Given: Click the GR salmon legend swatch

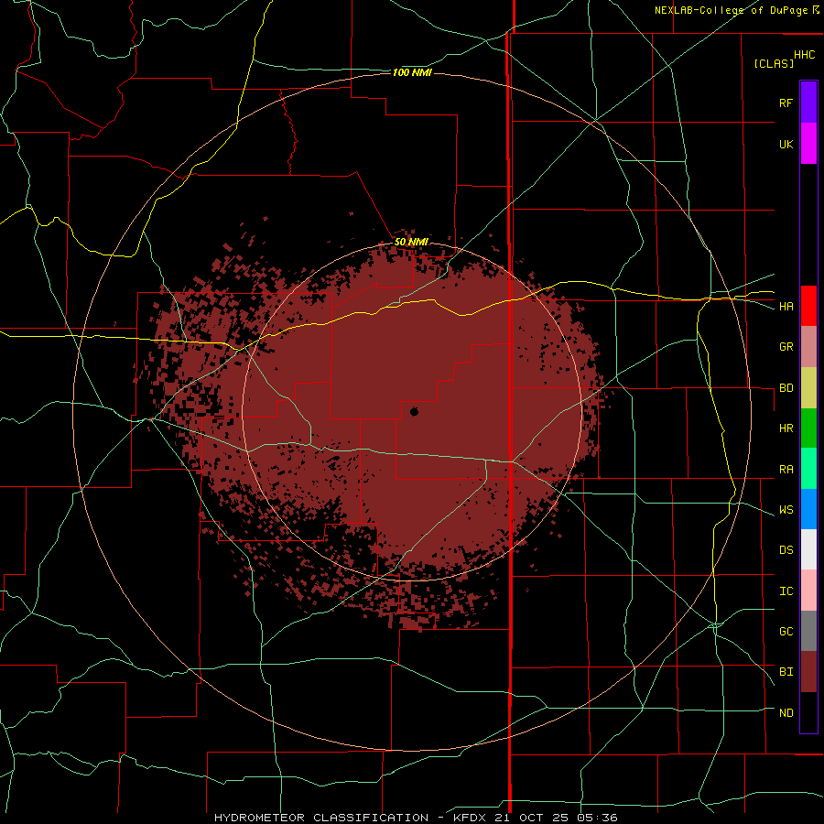Looking at the screenshot, I should point(808,347).
